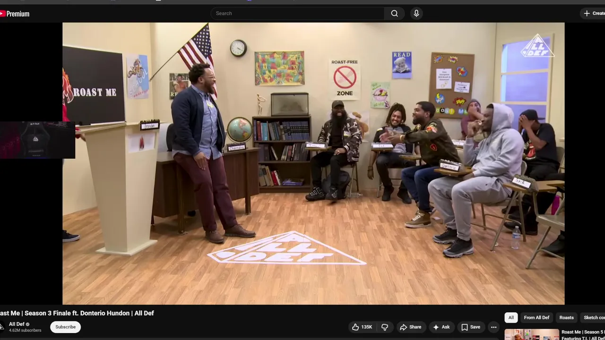Select the All filter chip
The width and height of the screenshot is (605, 340).
tap(511, 317)
